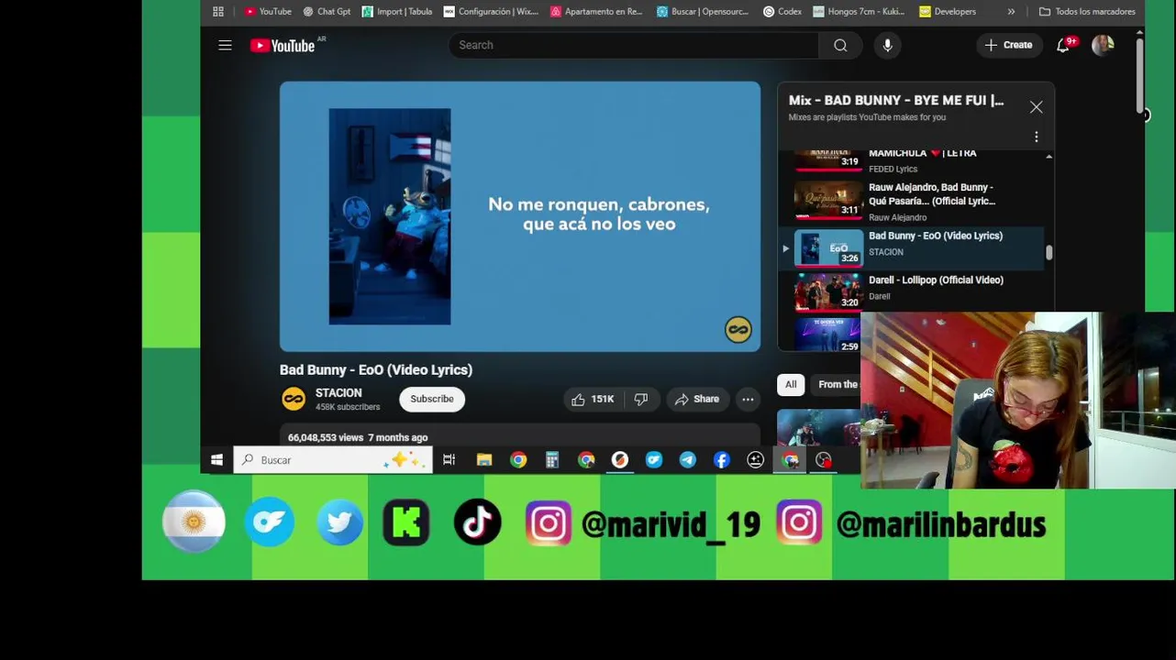1176x660 pixels.
Task: Close the Mix playlist panel
Action: click(1037, 107)
